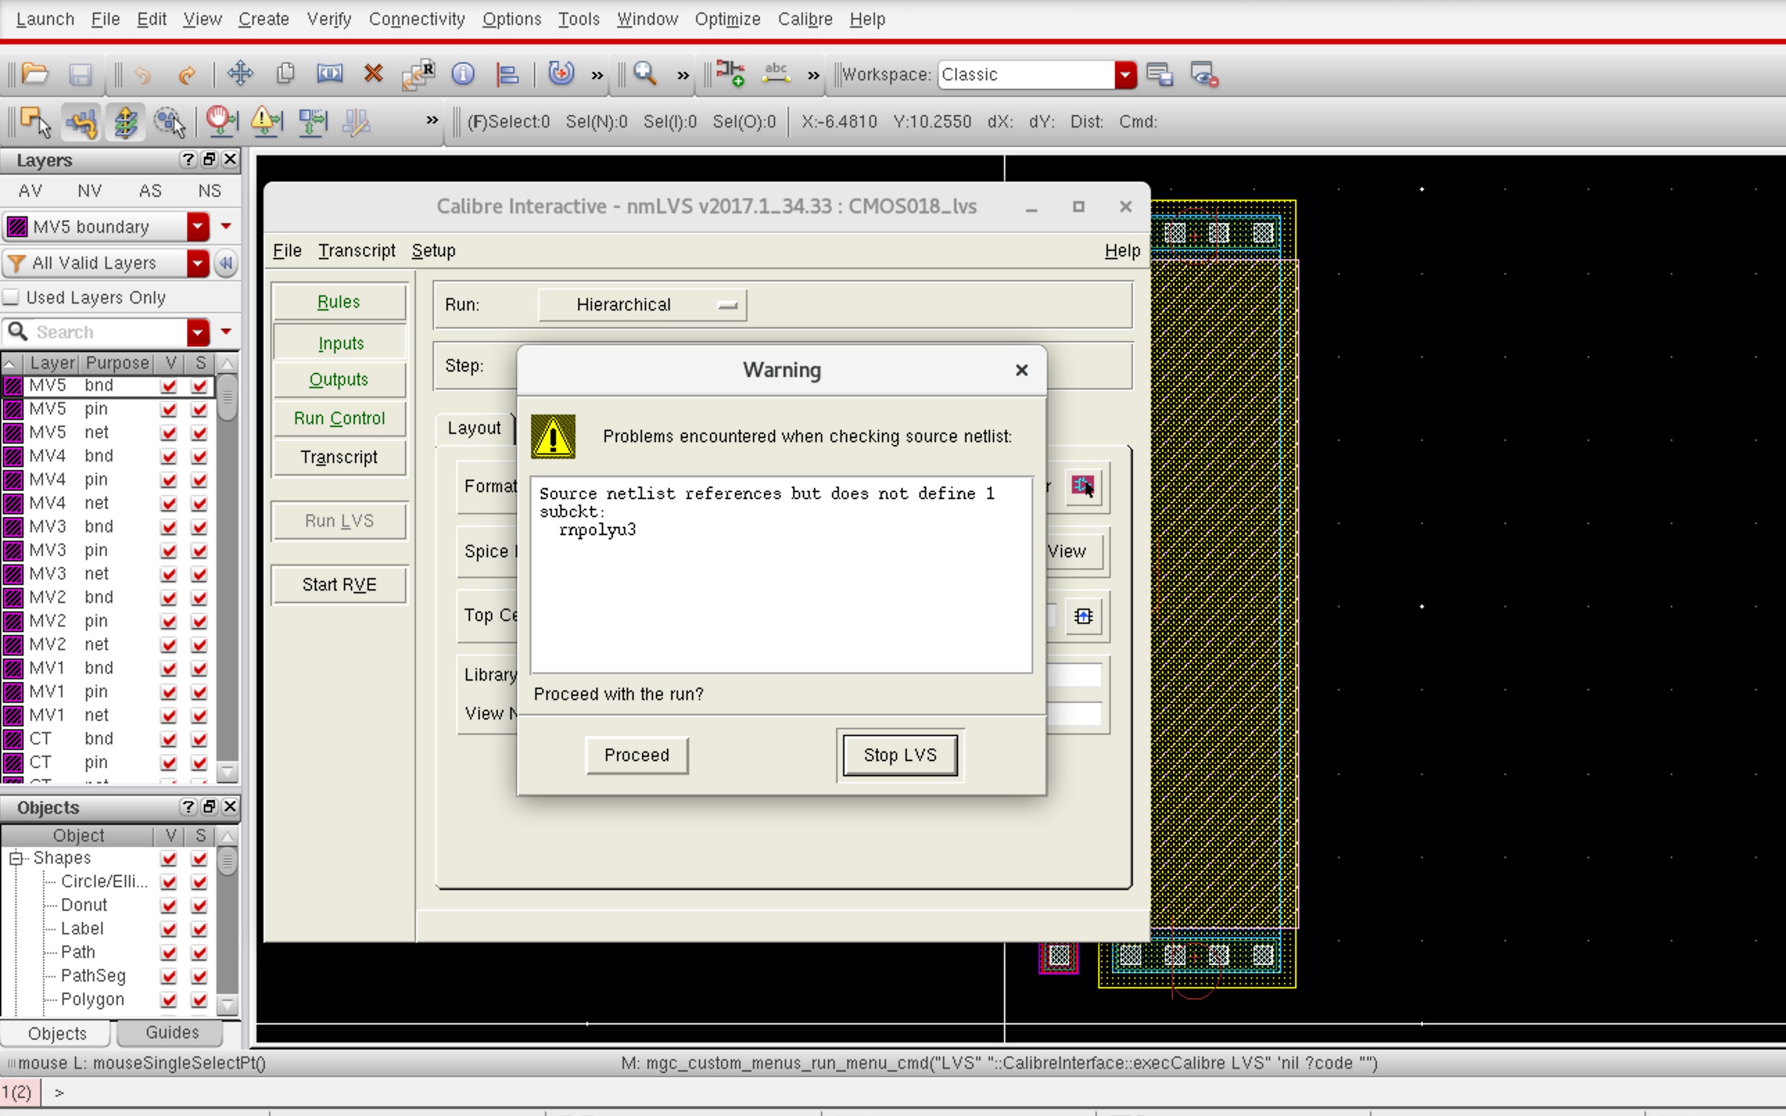Viewport: 1786px width, 1116px height.
Task: Click the Delete X toolbar icon
Action: pos(374,73)
